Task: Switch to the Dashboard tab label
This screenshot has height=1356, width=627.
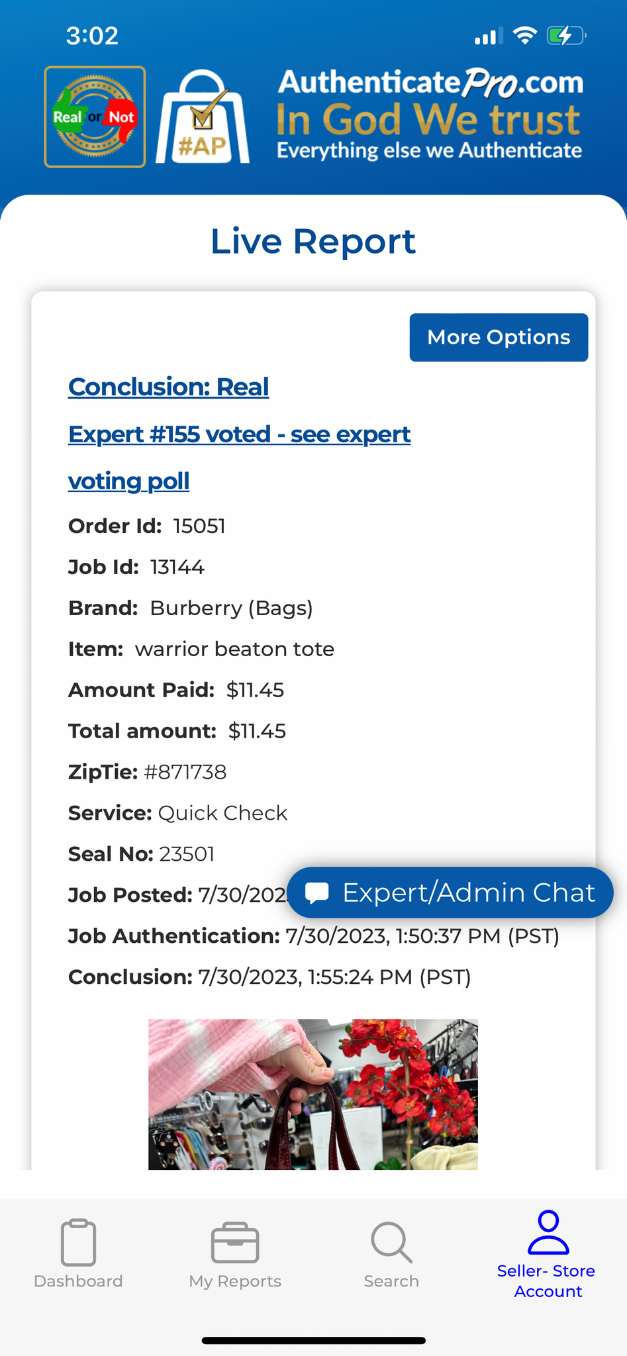Action: click(x=78, y=1281)
